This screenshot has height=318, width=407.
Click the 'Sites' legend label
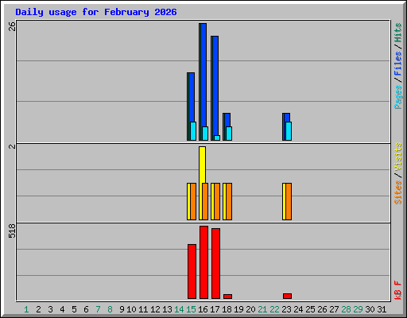[x=398, y=192]
